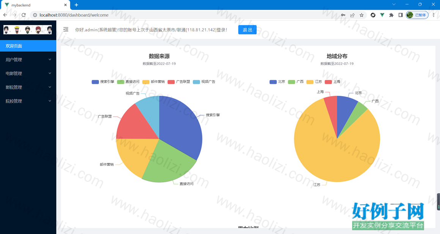Open the Vue devtools extension icon

pyautogui.click(x=382, y=15)
